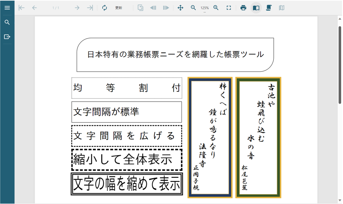This screenshot has width=343, height=204.
Task: Toggle fullscreen mode
Action: pos(229,8)
